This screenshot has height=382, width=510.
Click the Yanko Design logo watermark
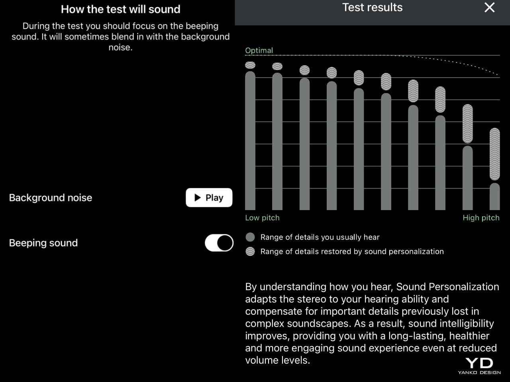[x=479, y=366]
